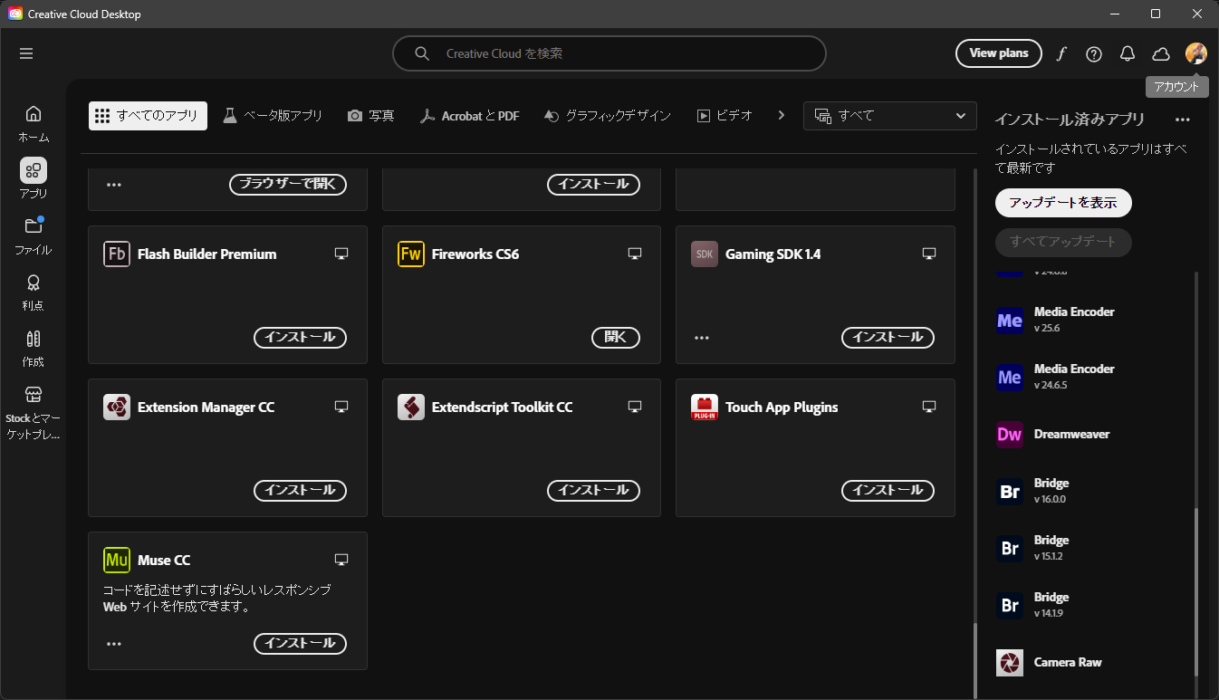Go to Home in the sidebar

point(34,123)
